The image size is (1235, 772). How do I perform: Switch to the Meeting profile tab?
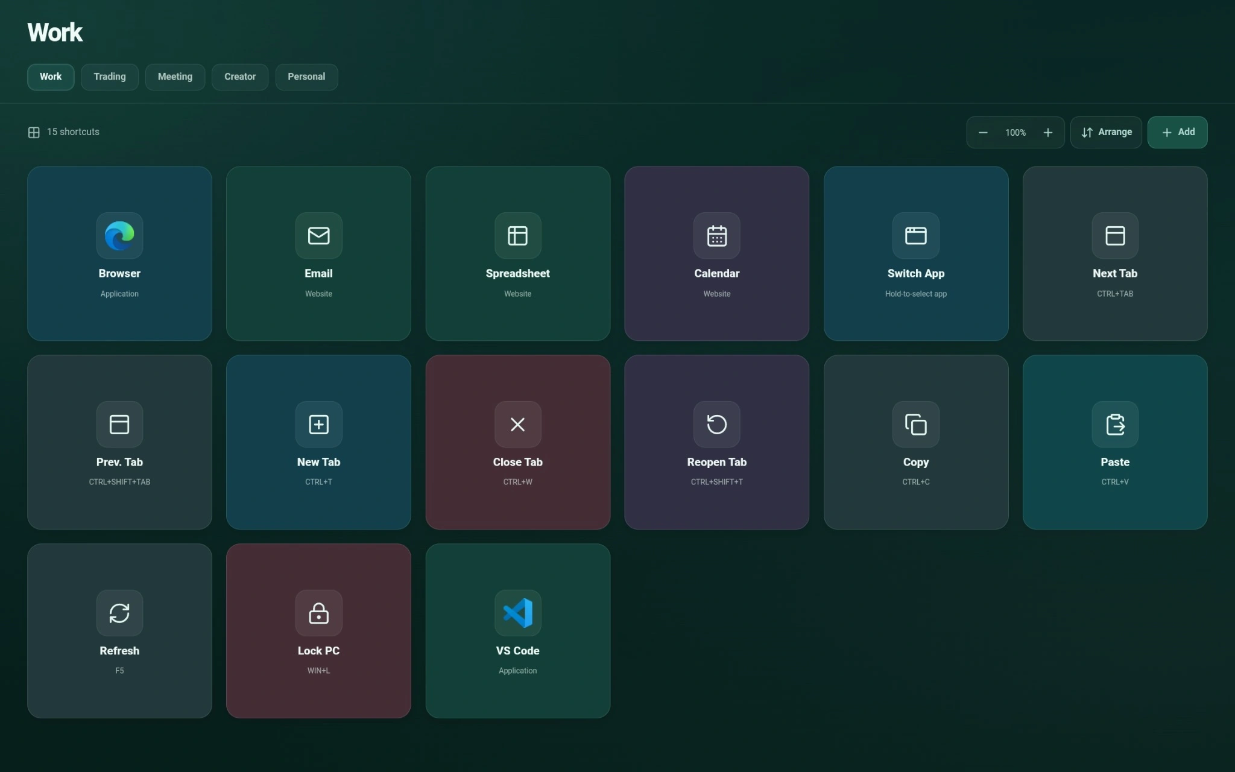tap(175, 77)
